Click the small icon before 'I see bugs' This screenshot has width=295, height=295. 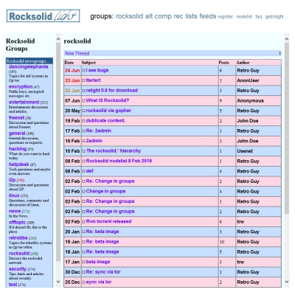83,70
